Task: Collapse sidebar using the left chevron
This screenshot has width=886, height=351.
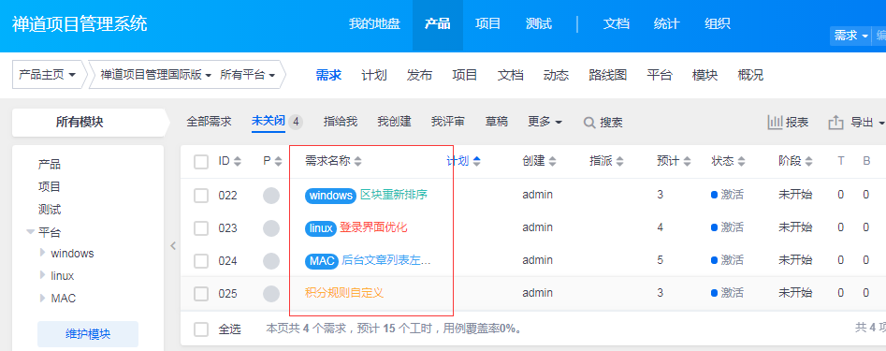Action: pyautogui.click(x=173, y=246)
